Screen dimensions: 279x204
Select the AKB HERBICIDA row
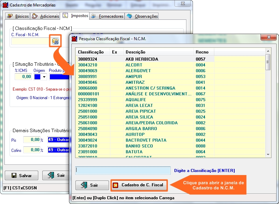pos(170,59)
